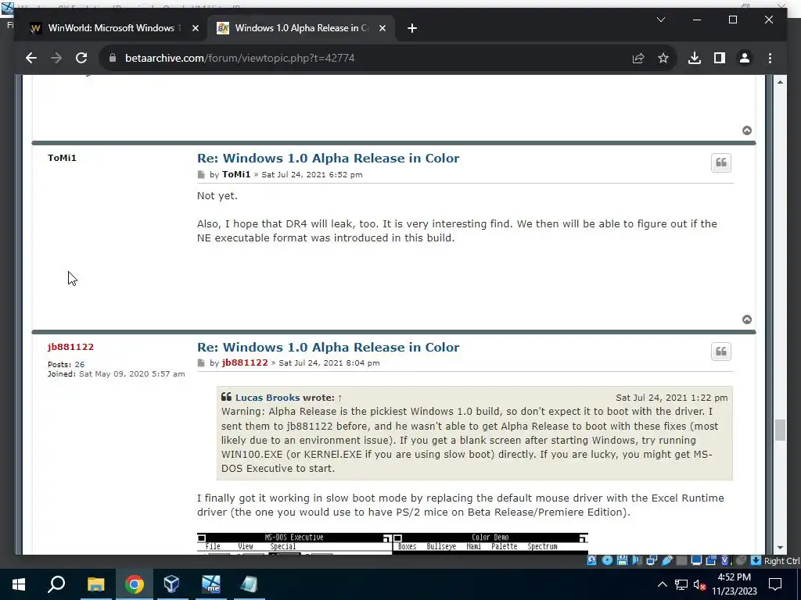View site security padlock info

coord(113,58)
